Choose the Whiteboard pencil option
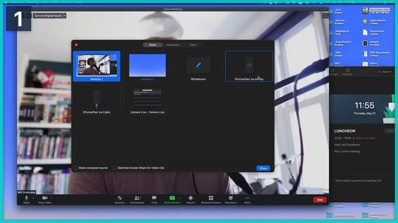398x223 pixels. click(x=198, y=66)
